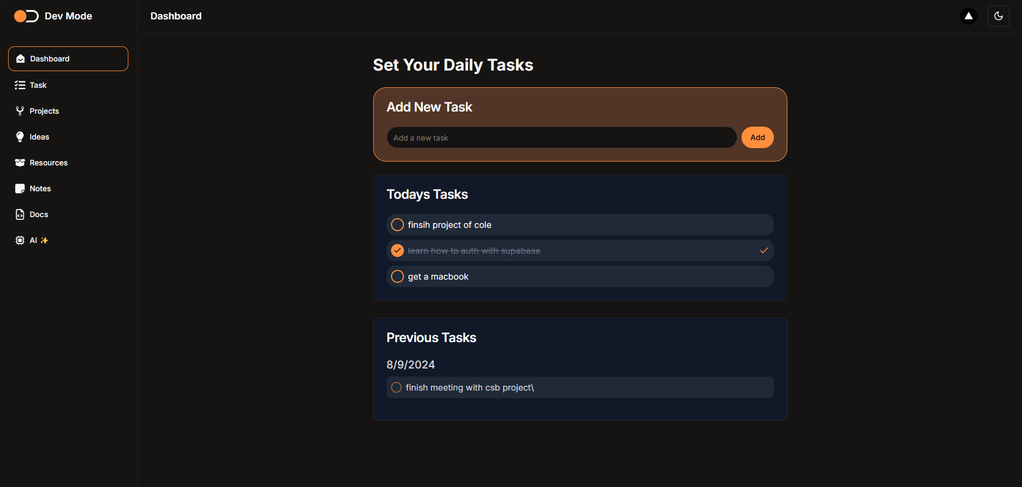The width and height of the screenshot is (1022, 487).
Task: Mark 'get a macbook' as complete
Action: click(x=397, y=276)
